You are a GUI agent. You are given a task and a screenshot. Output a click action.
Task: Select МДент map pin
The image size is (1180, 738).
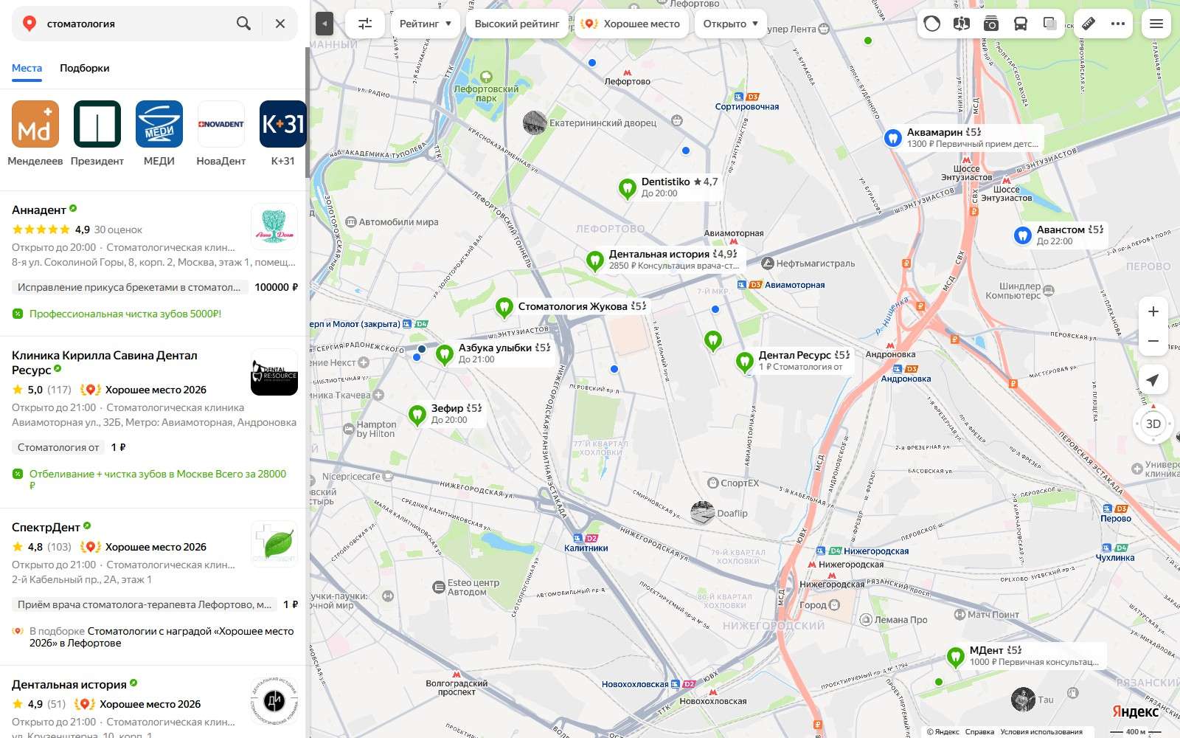[x=955, y=656]
